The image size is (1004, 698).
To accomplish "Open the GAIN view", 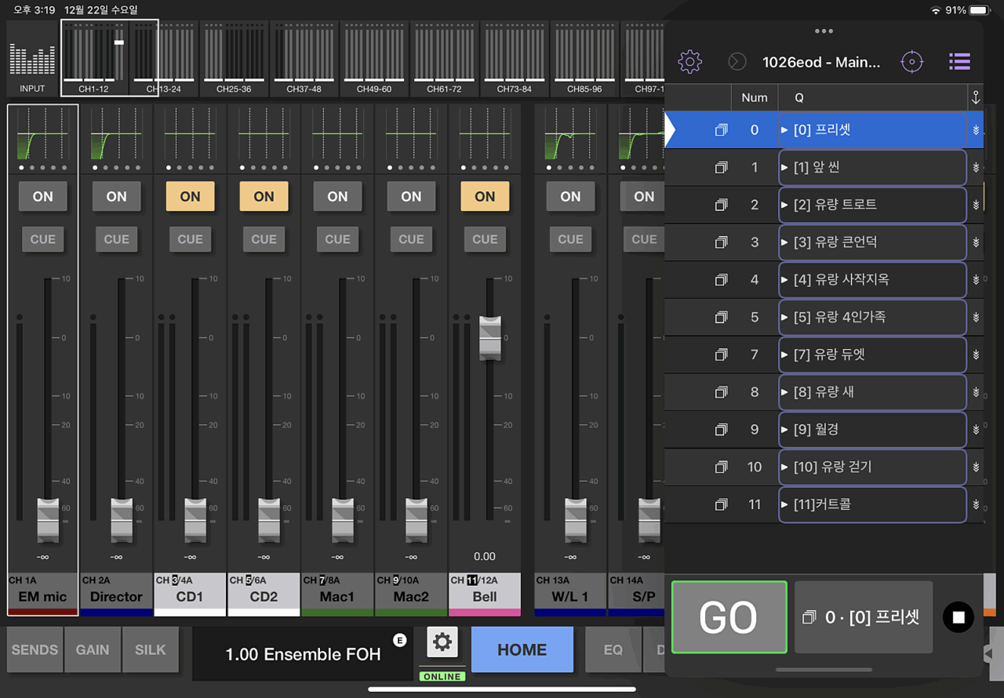I will point(93,649).
